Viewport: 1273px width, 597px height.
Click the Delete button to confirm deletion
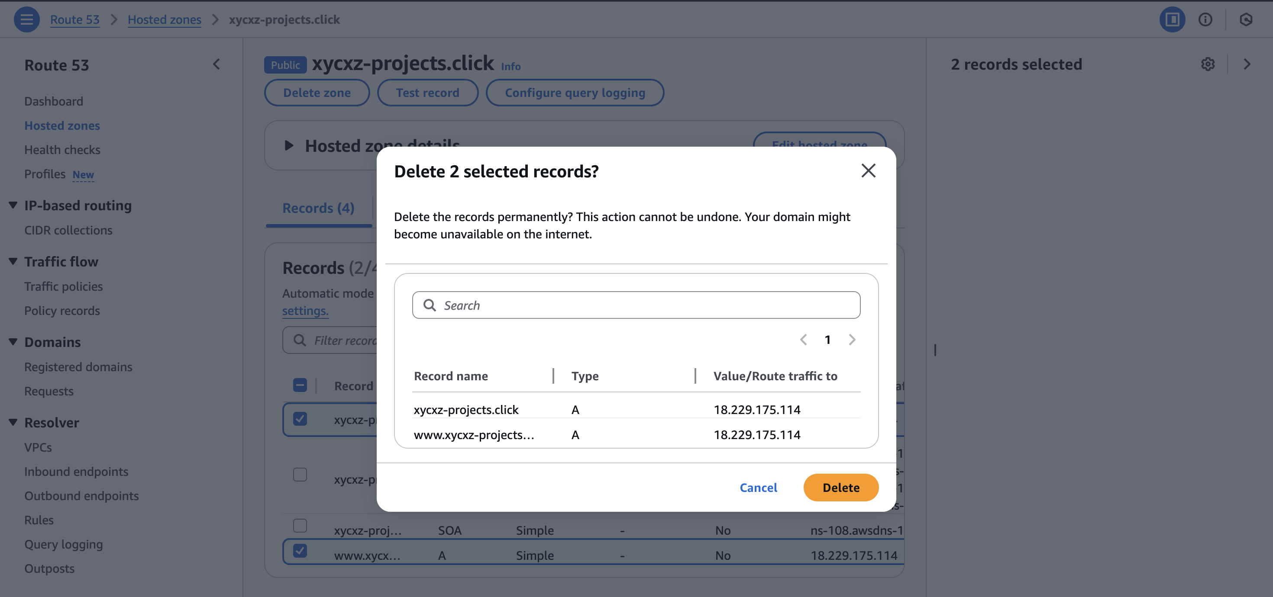840,488
